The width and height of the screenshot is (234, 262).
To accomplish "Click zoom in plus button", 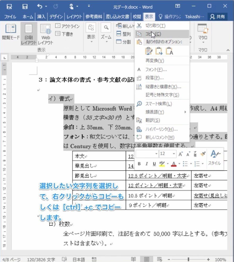I will [x=208, y=259].
